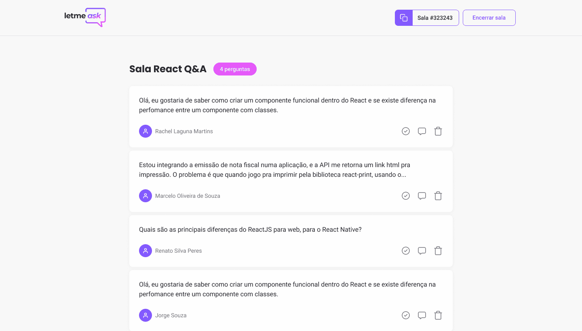Mark Renato Silva Peres' question as answered
The image size is (582, 331).
(x=406, y=251)
